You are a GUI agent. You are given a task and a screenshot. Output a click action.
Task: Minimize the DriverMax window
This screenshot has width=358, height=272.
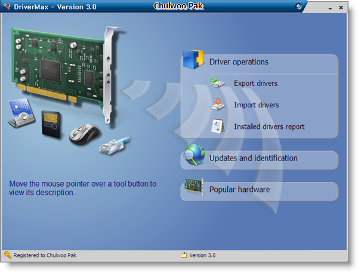(x=330, y=8)
